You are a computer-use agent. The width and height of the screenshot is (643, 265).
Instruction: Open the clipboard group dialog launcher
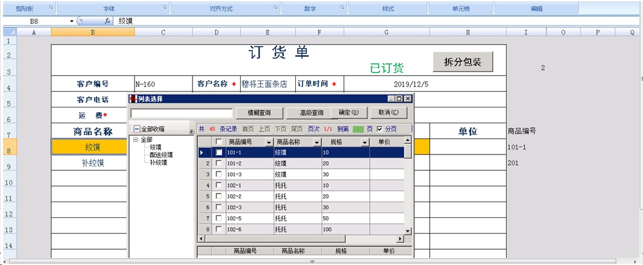(51, 8)
